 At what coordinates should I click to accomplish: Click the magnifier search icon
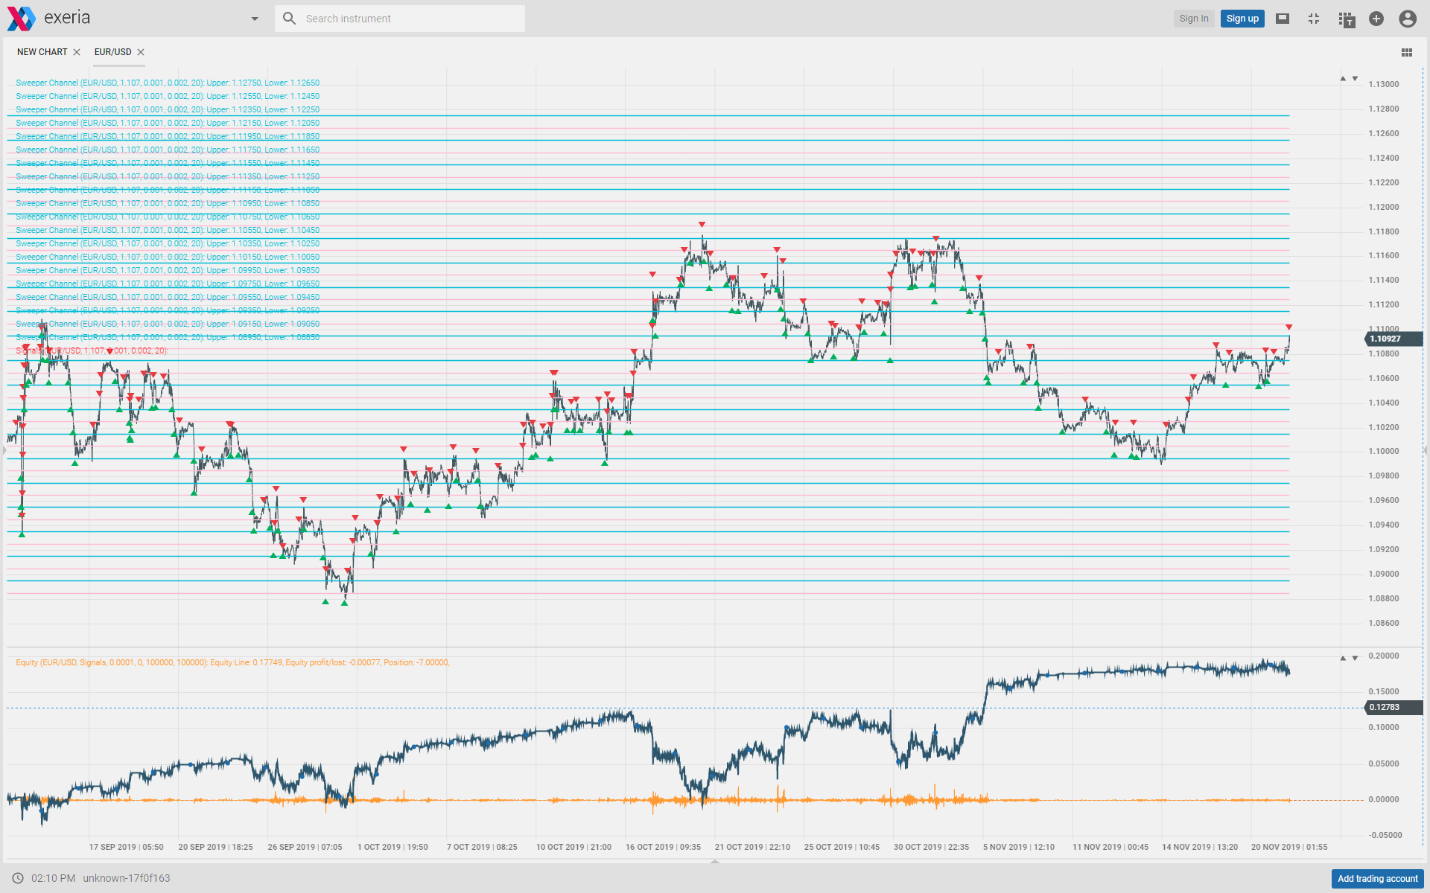[x=290, y=19]
